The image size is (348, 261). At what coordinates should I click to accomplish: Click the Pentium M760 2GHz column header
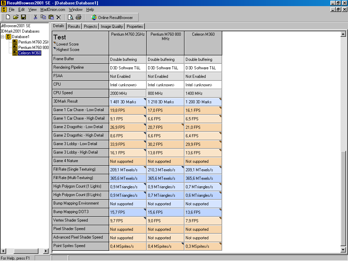[128, 43]
